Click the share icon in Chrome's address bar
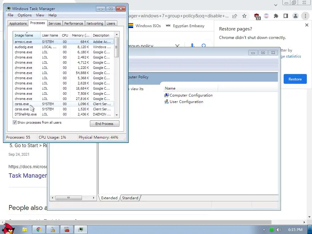The width and height of the screenshot is (312, 234). pos(235,16)
